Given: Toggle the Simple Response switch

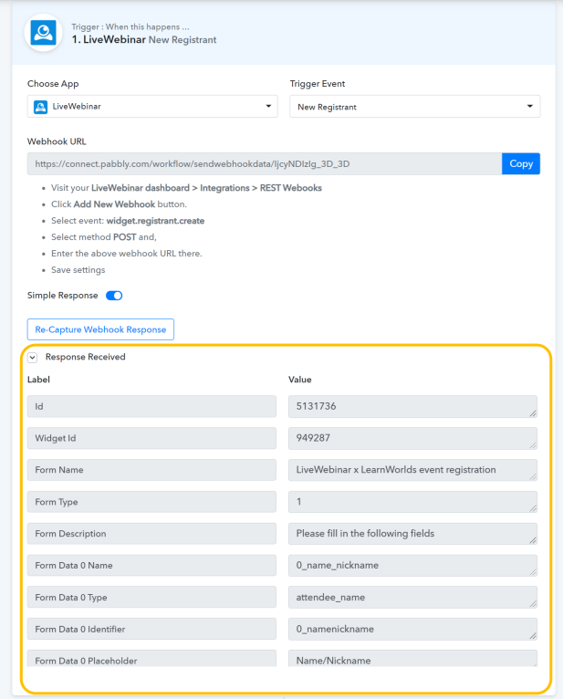Looking at the screenshot, I should tap(114, 296).
